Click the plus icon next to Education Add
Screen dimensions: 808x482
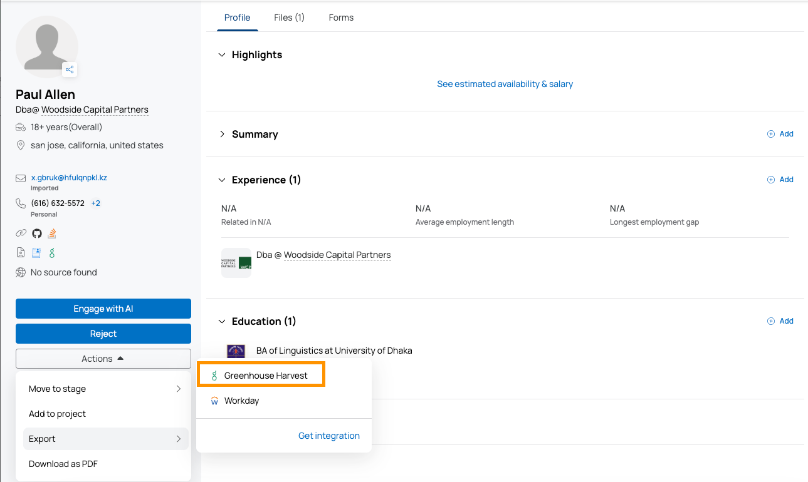tap(771, 321)
